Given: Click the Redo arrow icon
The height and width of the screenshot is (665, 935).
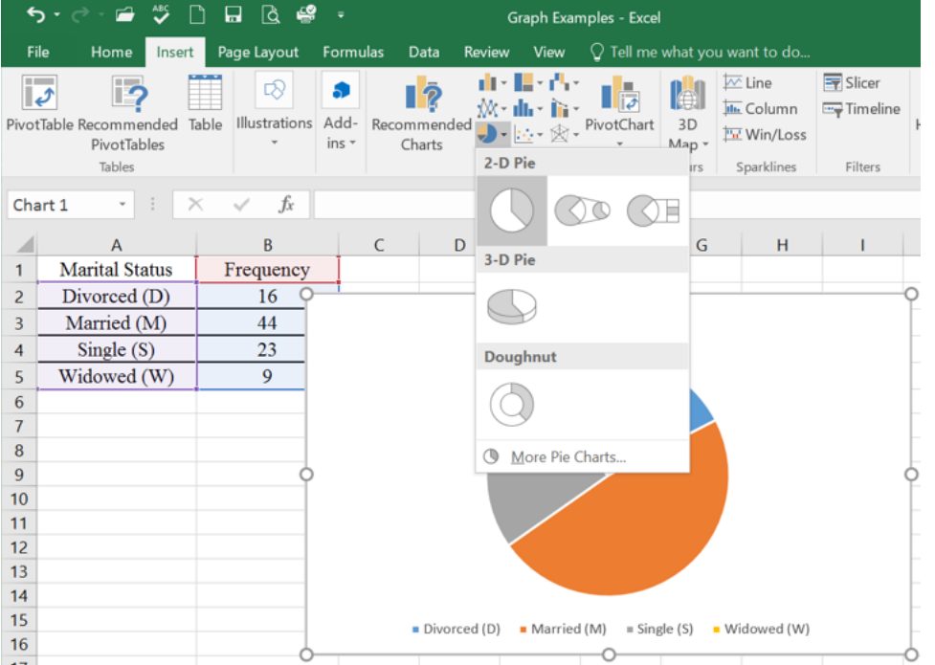Looking at the screenshot, I should tap(80, 15).
